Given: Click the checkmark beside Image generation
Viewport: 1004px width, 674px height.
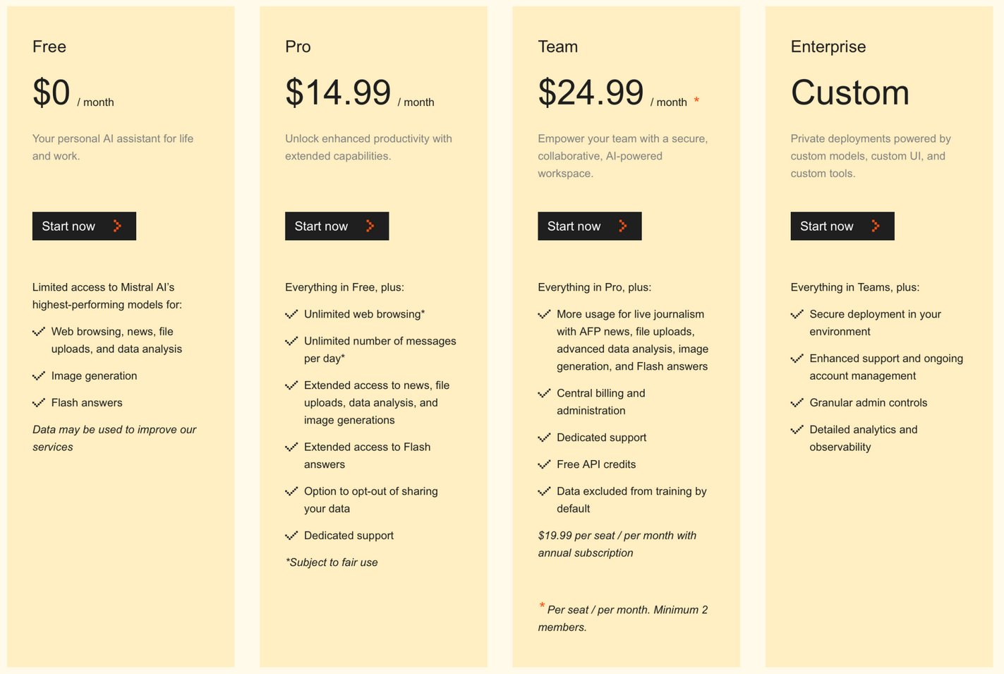Looking at the screenshot, I should [39, 376].
